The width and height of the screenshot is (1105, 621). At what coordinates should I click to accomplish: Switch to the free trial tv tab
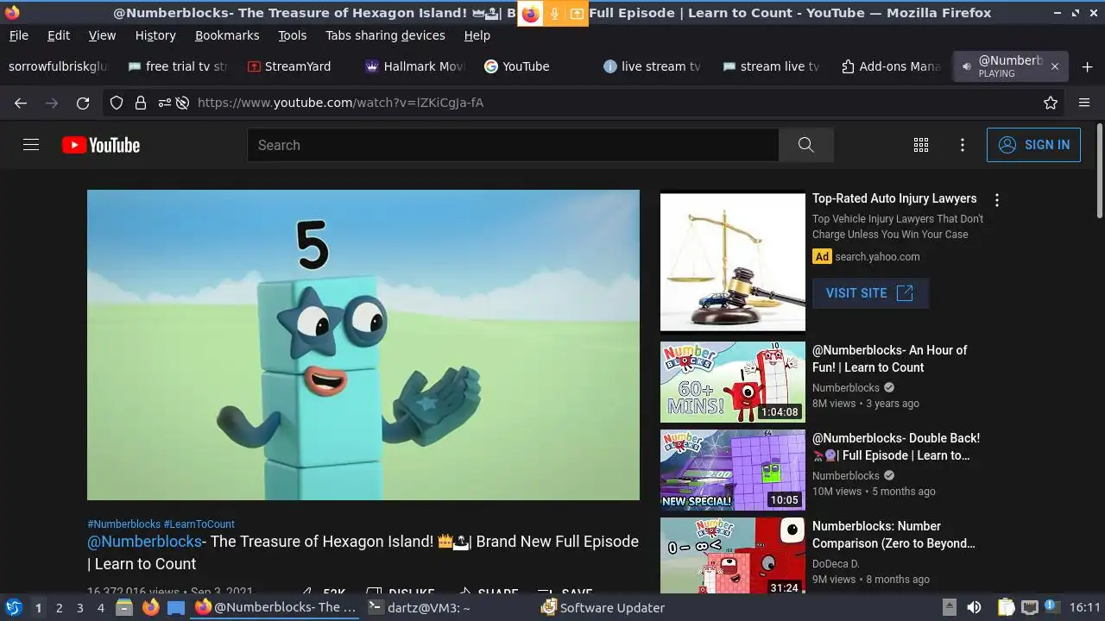click(x=178, y=66)
